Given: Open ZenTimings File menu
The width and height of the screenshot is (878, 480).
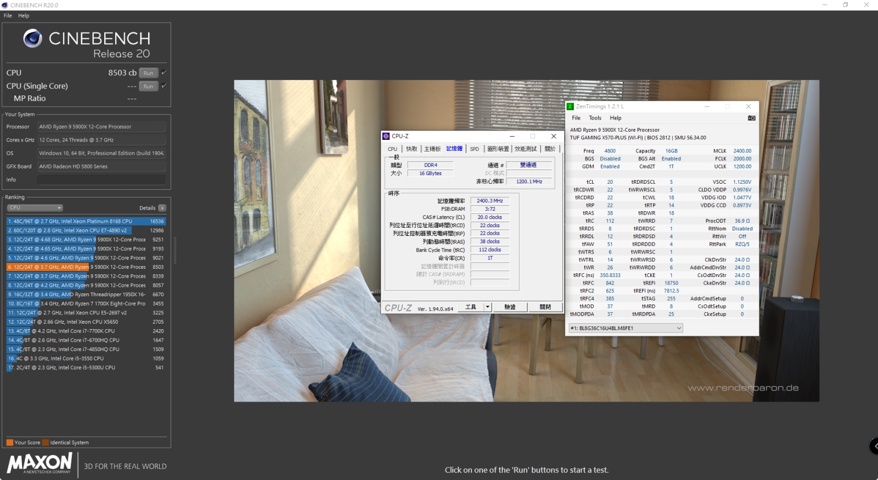Looking at the screenshot, I should click(x=576, y=118).
